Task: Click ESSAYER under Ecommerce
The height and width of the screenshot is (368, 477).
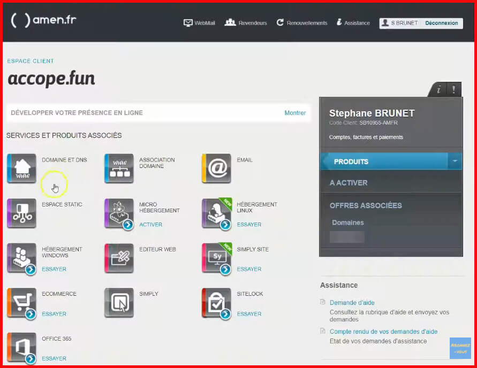Action: [54, 314]
